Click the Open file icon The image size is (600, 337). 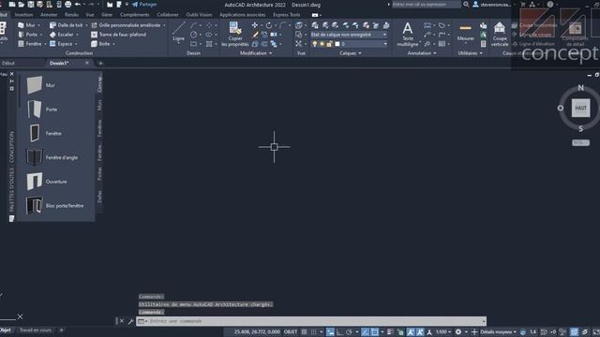click(x=21, y=5)
